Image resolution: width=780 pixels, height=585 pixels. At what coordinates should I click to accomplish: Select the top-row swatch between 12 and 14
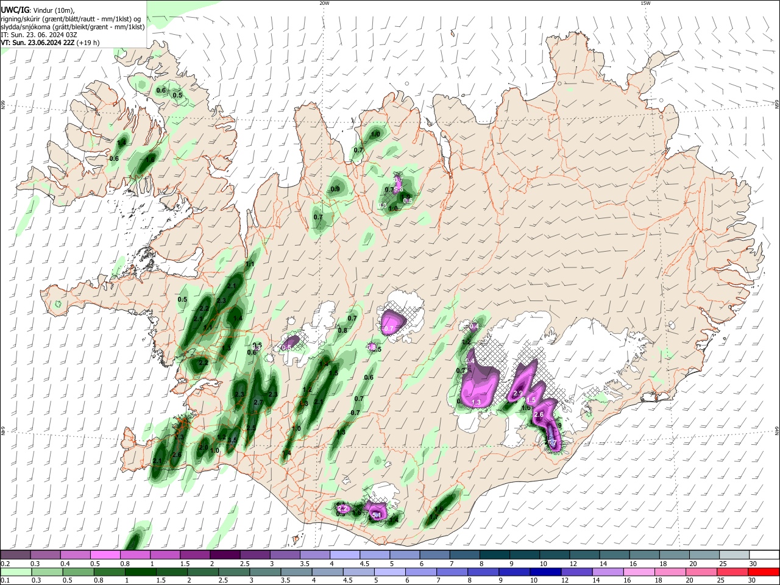[x=584, y=555]
